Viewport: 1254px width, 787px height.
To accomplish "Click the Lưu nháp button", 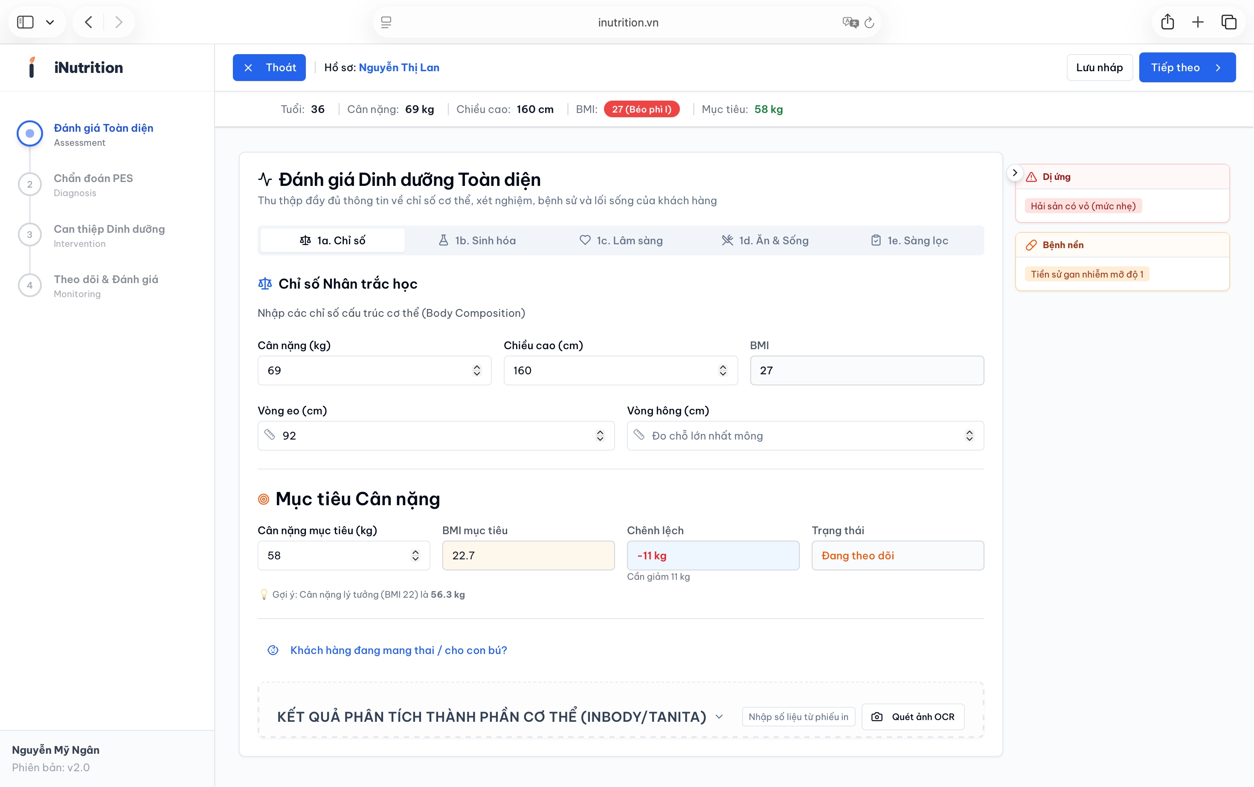I will pyautogui.click(x=1099, y=67).
